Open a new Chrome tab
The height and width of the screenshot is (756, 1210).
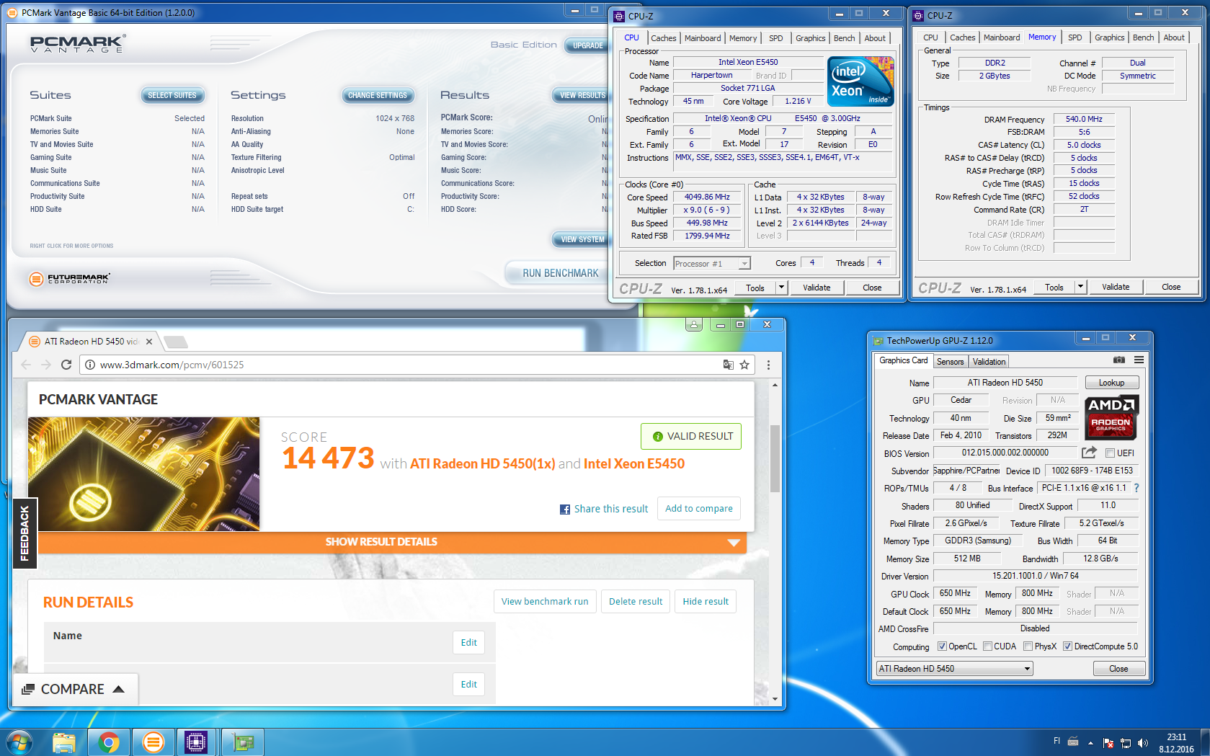176,342
